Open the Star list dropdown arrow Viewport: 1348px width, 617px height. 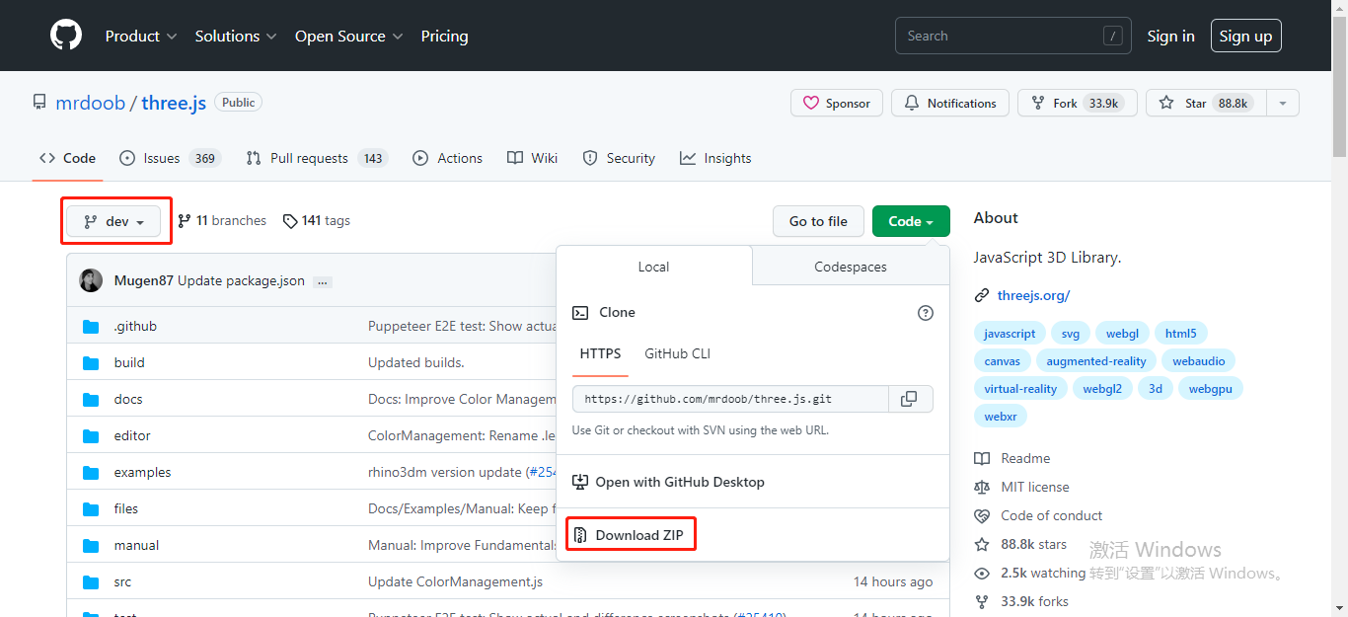pyautogui.click(x=1283, y=103)
